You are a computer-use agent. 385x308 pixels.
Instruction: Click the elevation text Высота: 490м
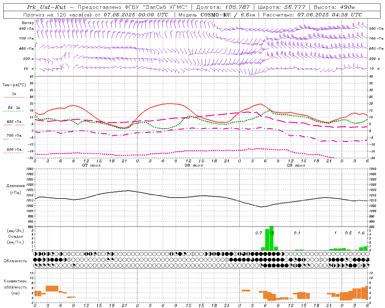tap(334, 7)
